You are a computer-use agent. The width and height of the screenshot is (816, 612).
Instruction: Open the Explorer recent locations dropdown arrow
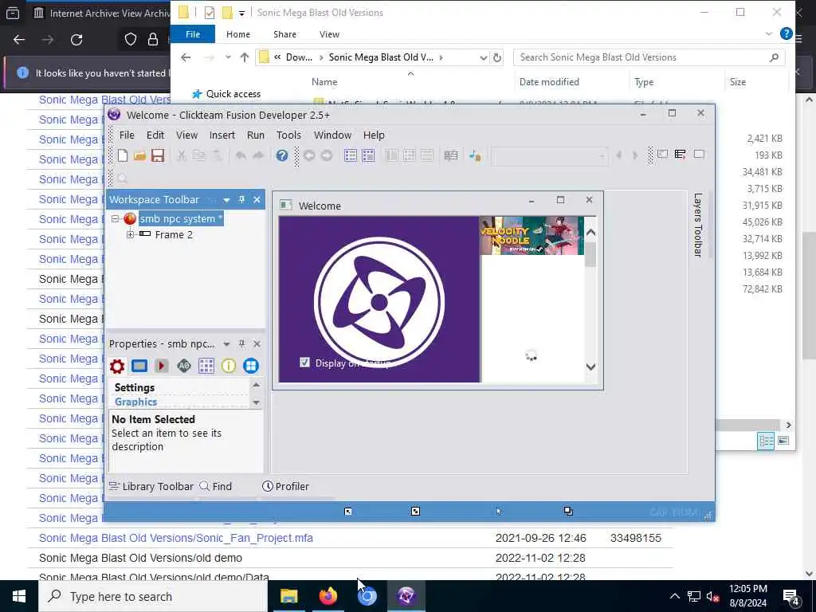click(x=228, y=57)
